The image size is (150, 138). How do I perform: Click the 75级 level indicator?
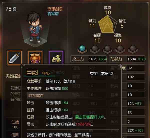tap(11, 9)
